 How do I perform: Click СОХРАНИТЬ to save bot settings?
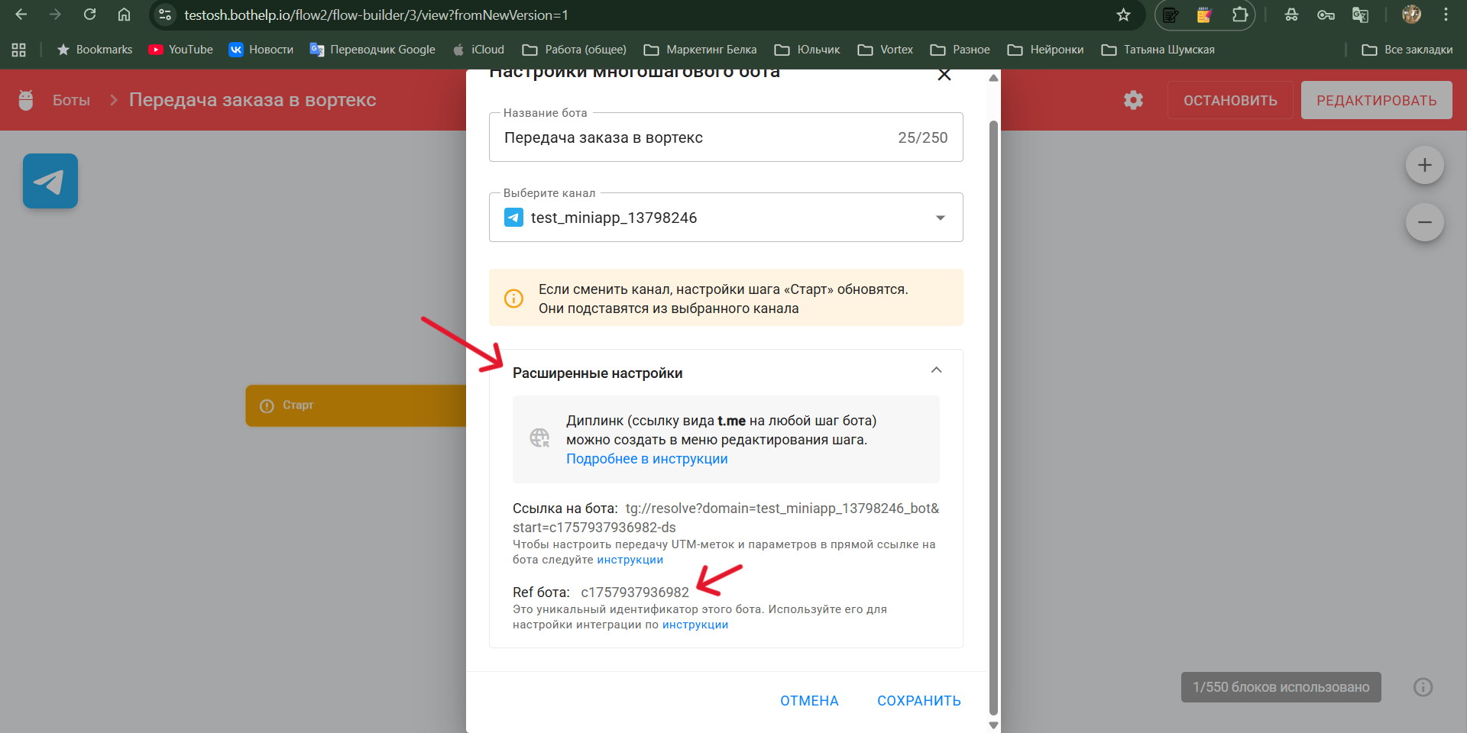coord(919,700)
